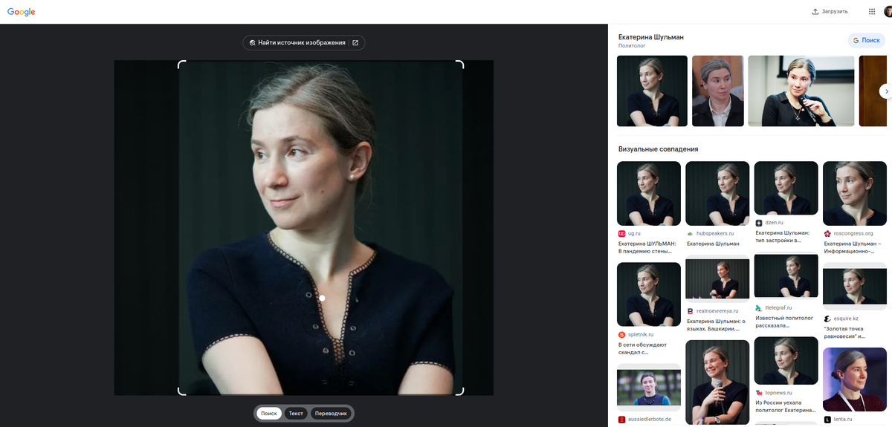892x427 pixels.
Task: Open topnews.ru title Из России уехала политолог
Action: coord(786,406)
